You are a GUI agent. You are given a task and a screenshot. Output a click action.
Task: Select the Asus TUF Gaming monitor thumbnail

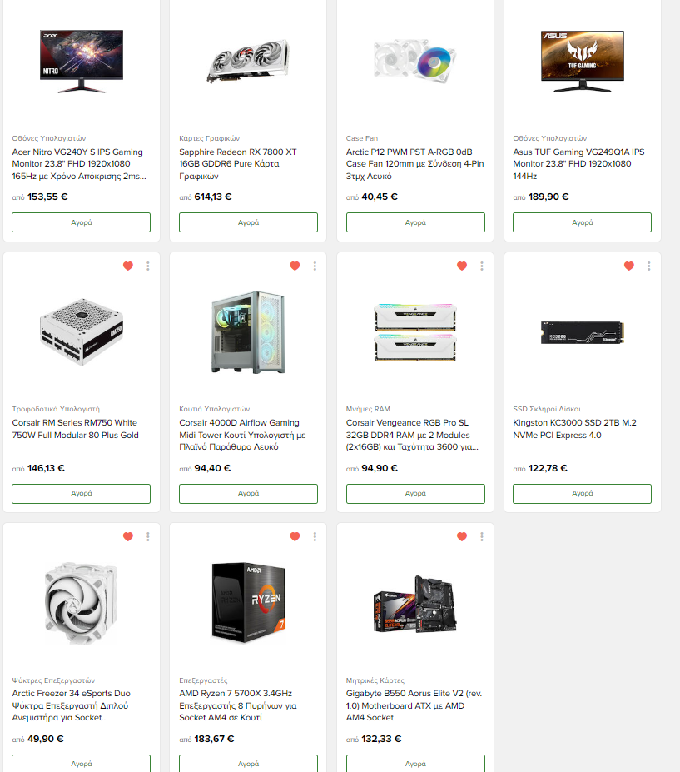pos(582,62)
